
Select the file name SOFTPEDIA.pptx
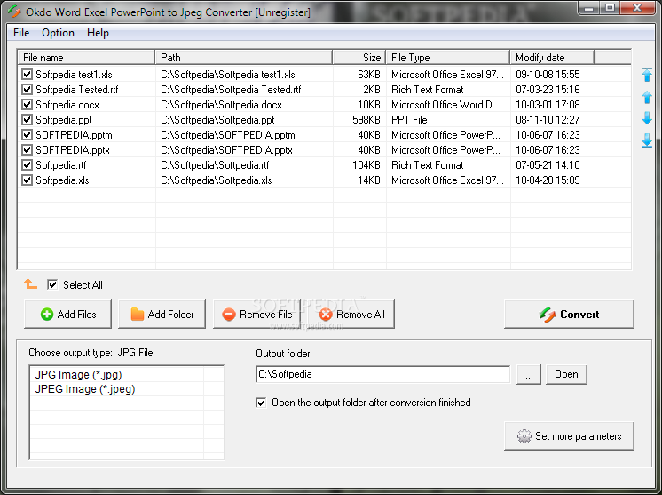[x=73, y=150]
